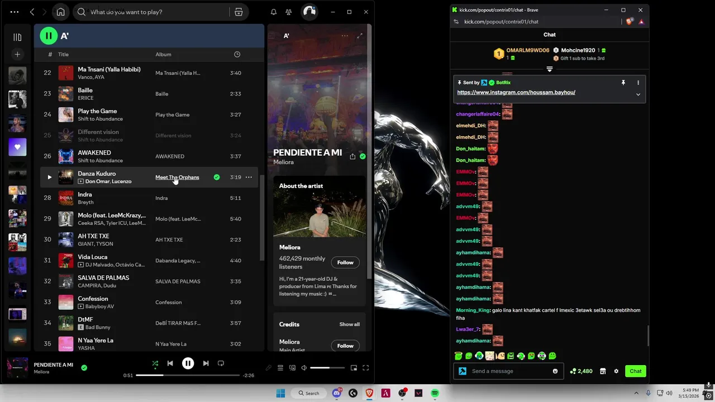Toggle repeat mode in the player
Screen dimensions: 715x402
tap(221, 363)
